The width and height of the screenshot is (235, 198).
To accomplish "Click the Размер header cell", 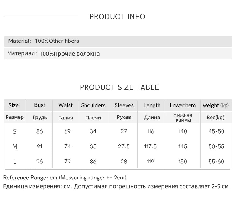I will 15,117.
